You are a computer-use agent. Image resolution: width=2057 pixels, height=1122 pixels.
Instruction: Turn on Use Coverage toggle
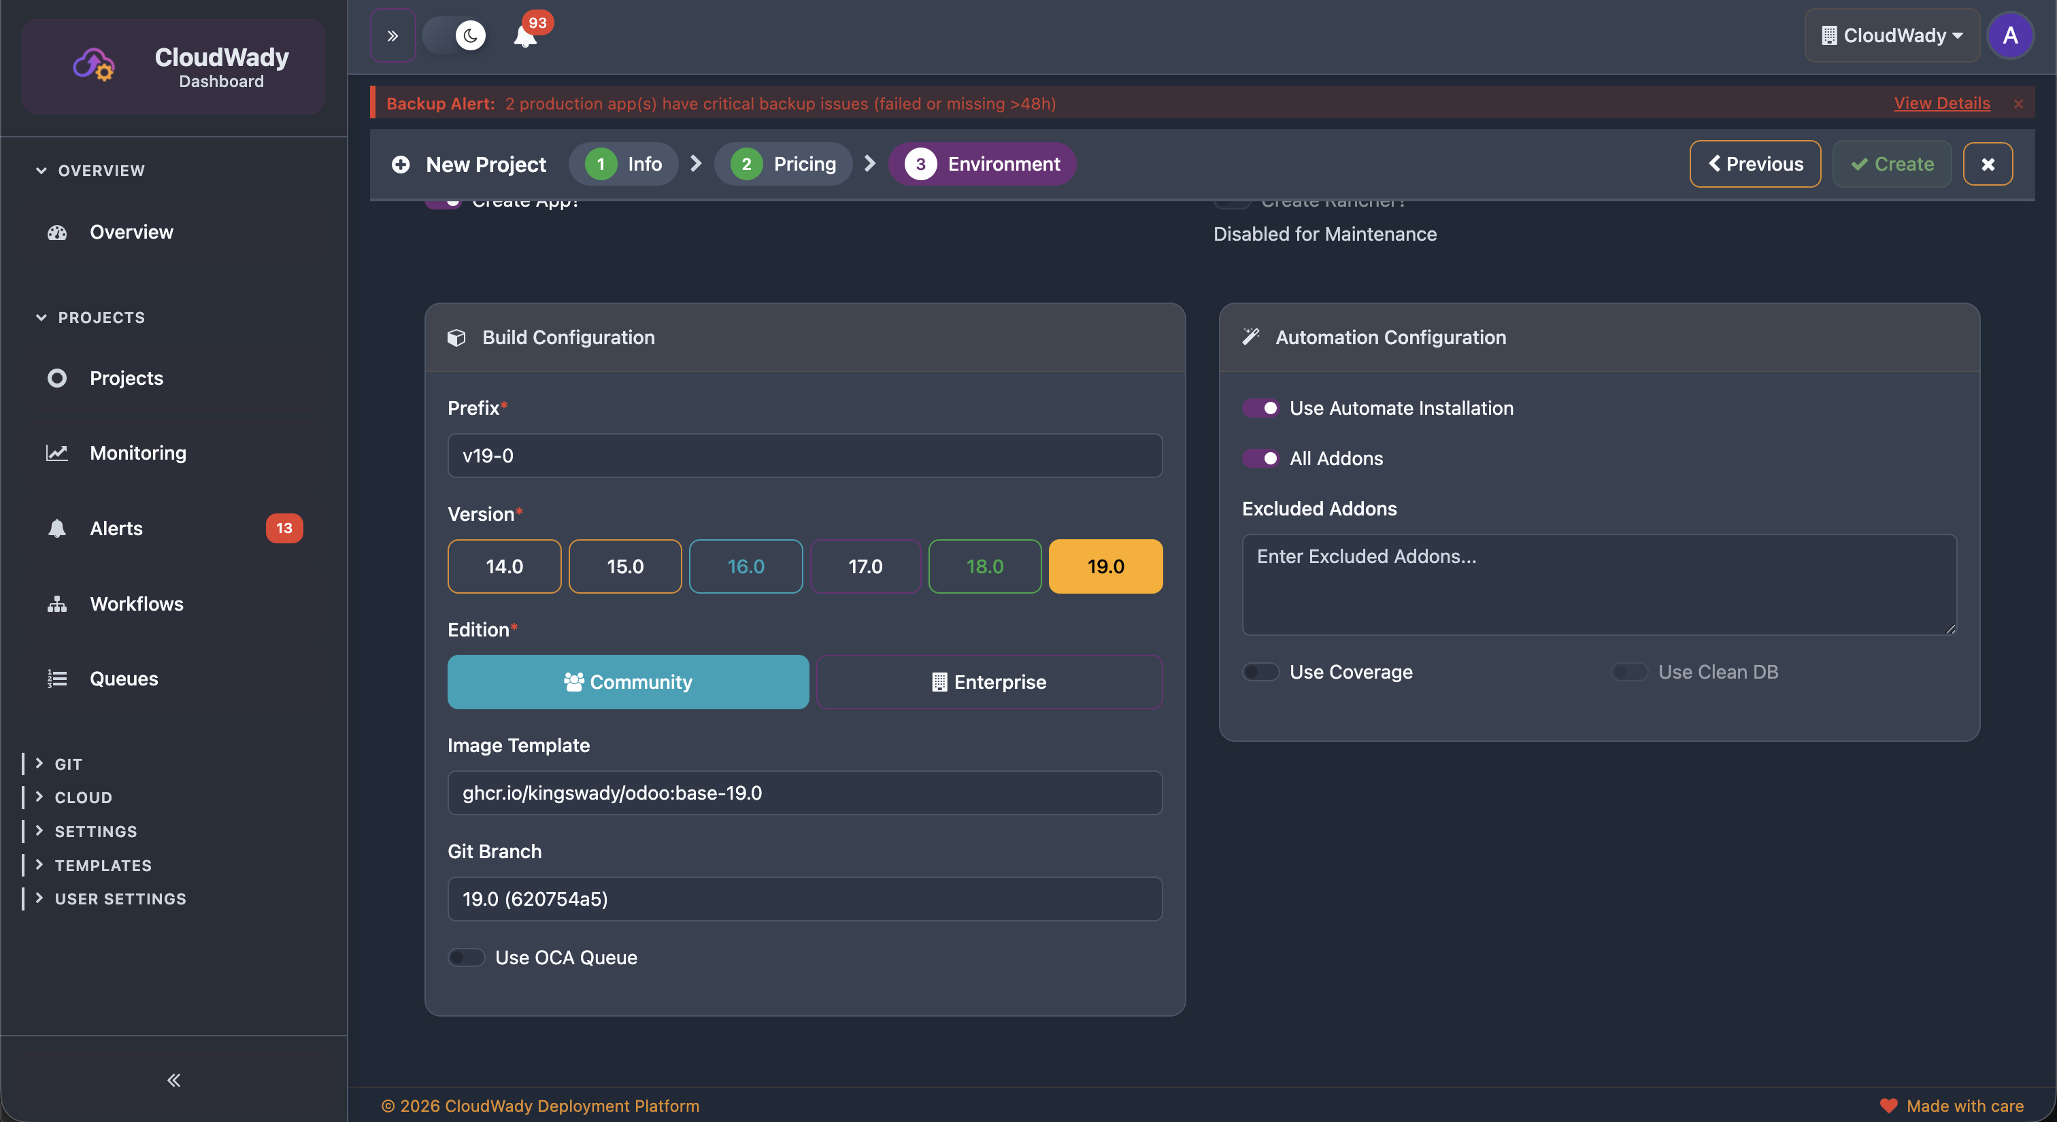coord(1260,672)
